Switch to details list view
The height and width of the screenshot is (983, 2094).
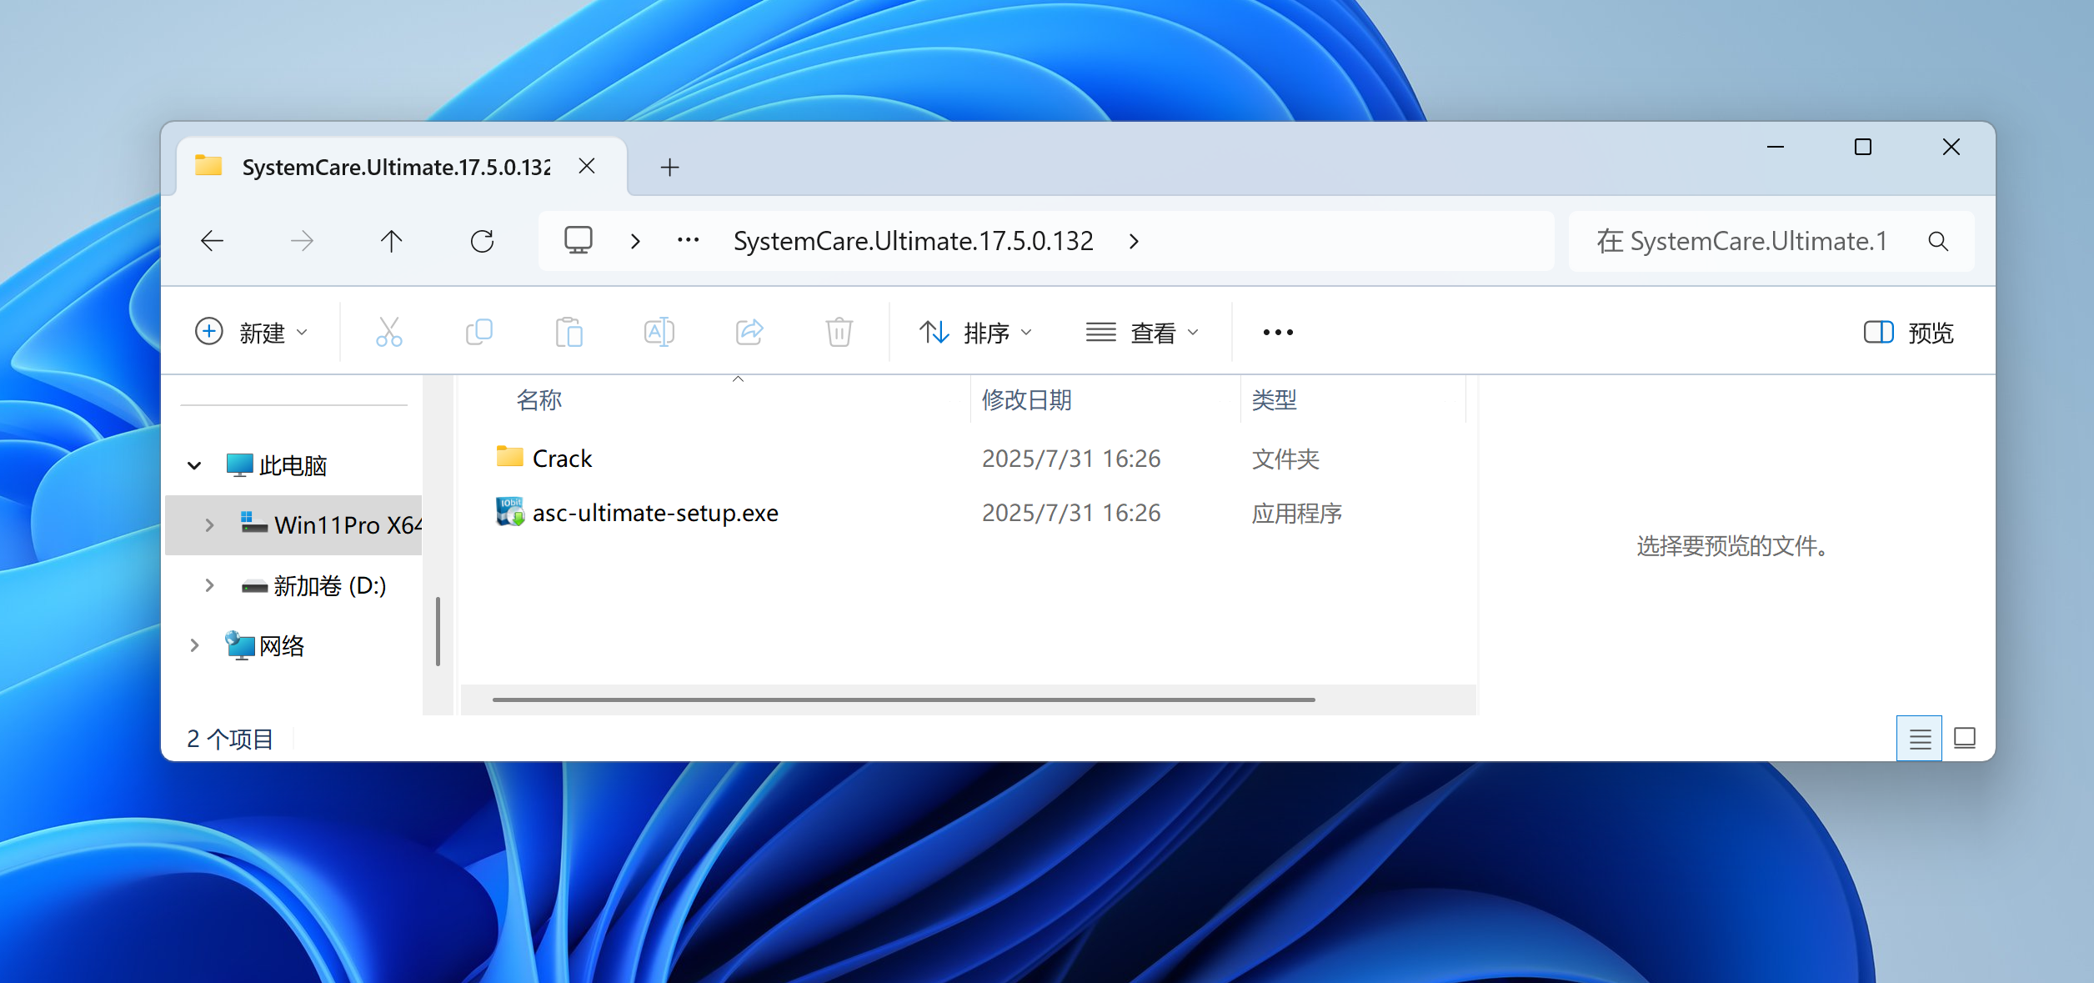tap(1919, 739)
